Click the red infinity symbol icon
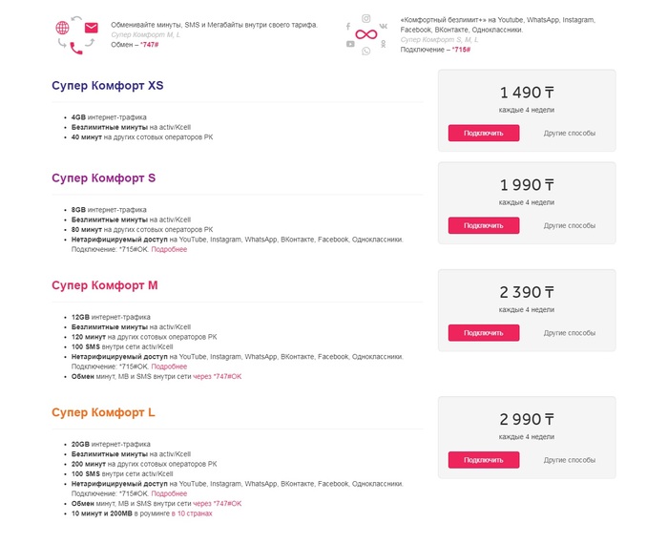668x544 pixels. click(x=366, y=34)
